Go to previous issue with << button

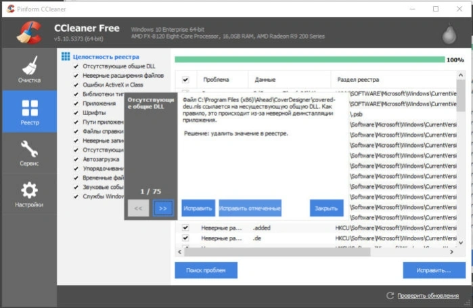coord(138,208)
